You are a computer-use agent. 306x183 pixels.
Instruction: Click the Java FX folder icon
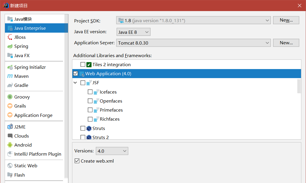tap(10, 55)
